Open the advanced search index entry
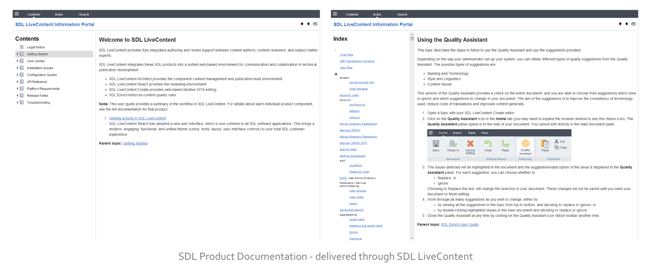 [x=351, y=210]
